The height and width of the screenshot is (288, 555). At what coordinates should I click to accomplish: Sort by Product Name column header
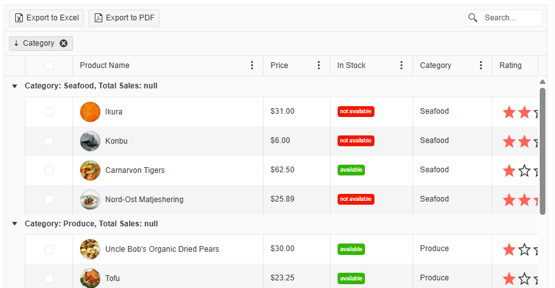point(105,65)
